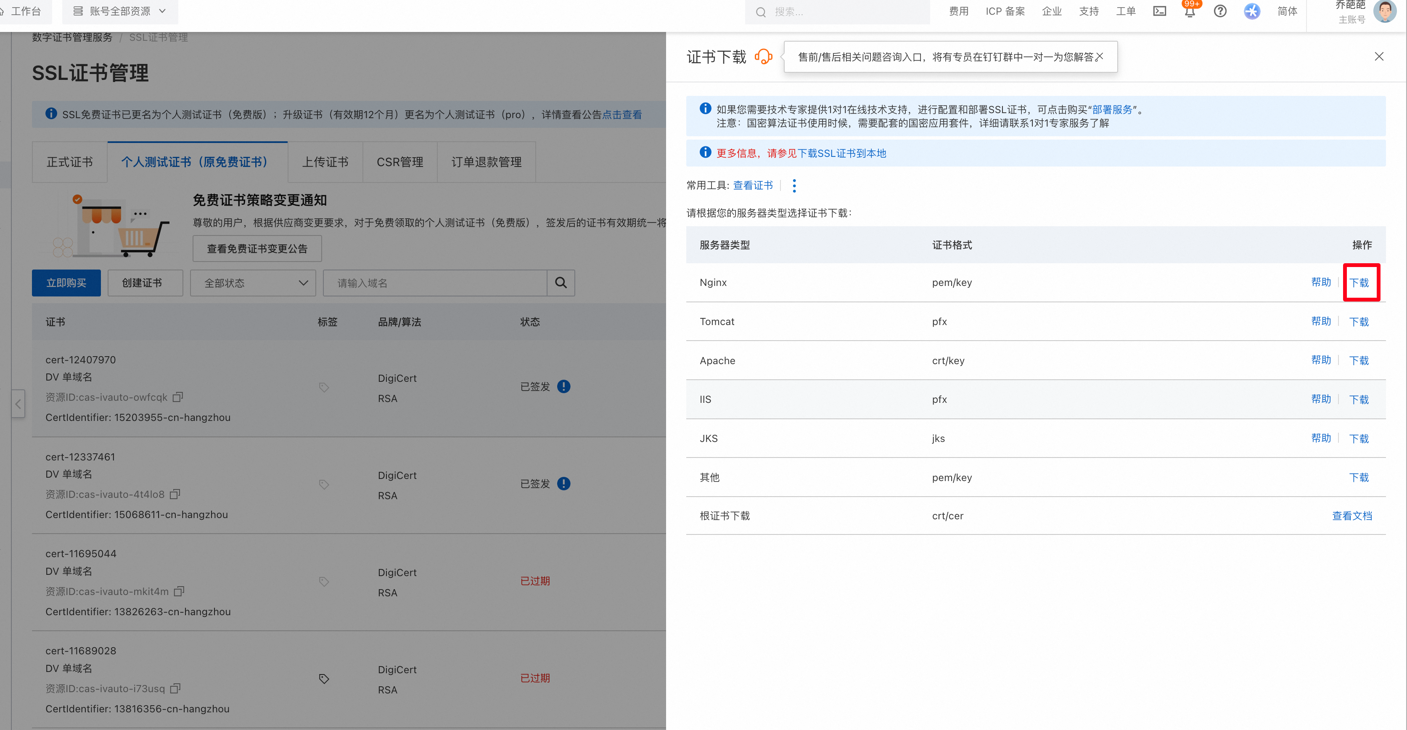Expand the collapsed left sidebar arrow

[18, 404]
